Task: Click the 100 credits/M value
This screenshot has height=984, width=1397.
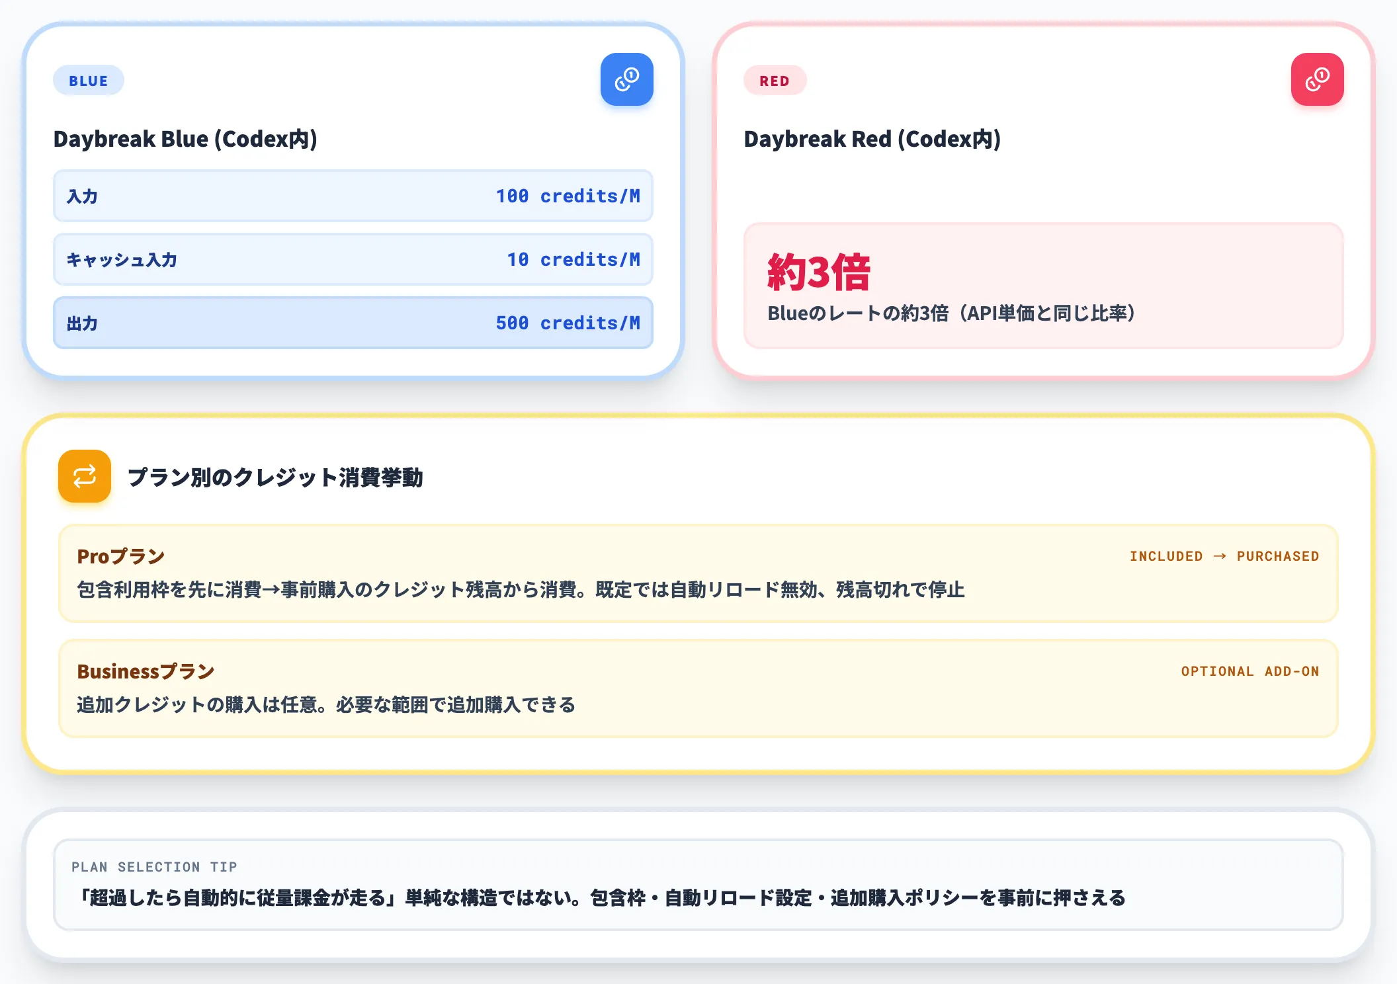Action: [x=568, y=196]
